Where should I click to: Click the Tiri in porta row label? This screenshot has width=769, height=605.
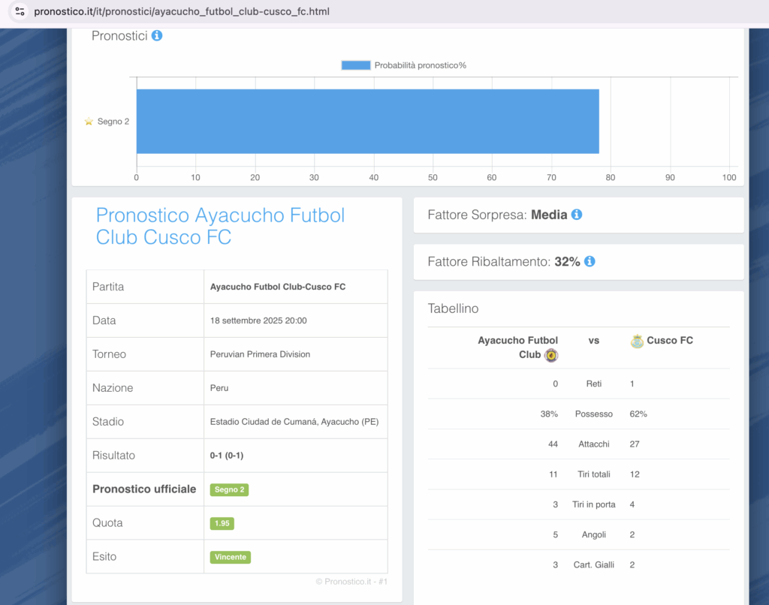593,504
